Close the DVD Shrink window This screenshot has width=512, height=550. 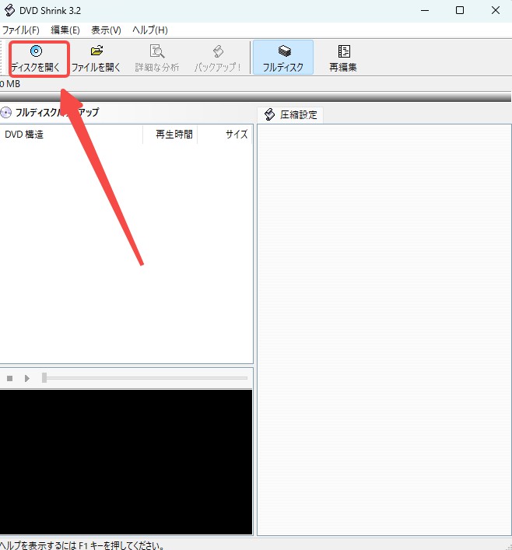coord(496,11)
